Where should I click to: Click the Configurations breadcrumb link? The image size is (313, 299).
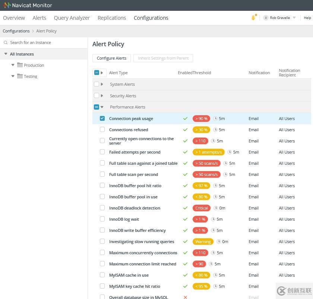pos(16,31)
